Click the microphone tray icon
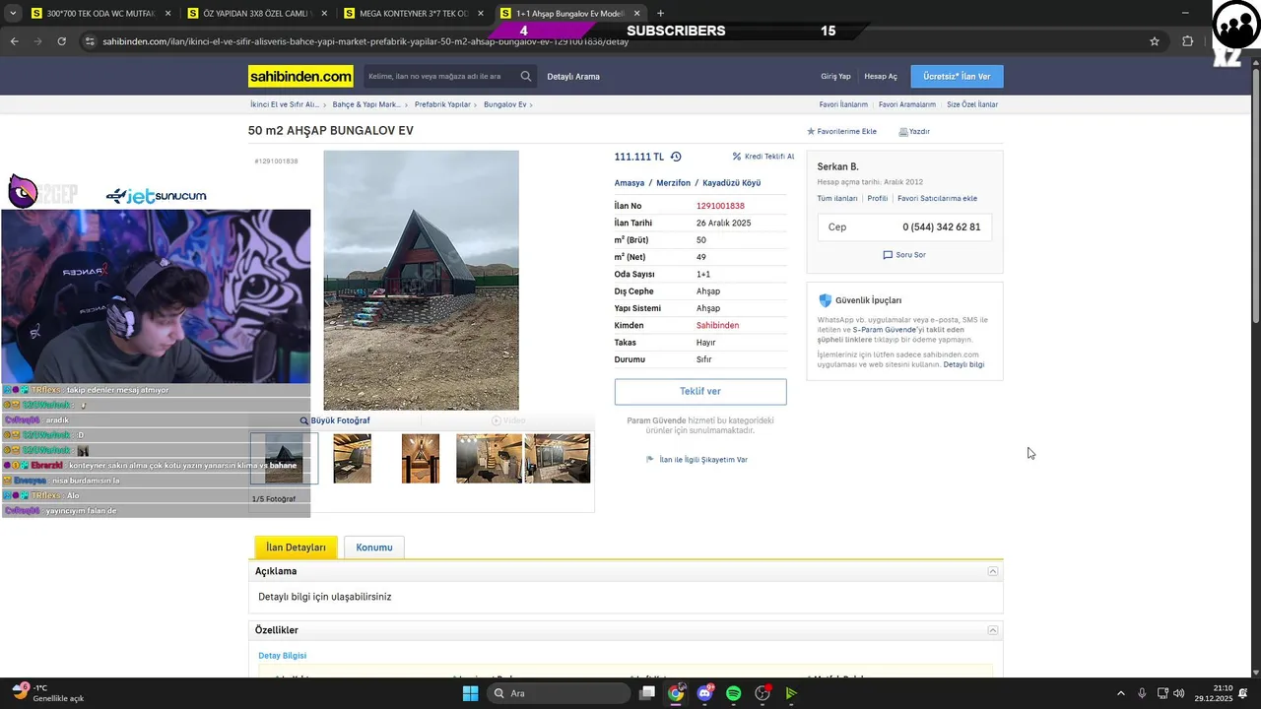1261x709 pixels. coord(1142,693)
